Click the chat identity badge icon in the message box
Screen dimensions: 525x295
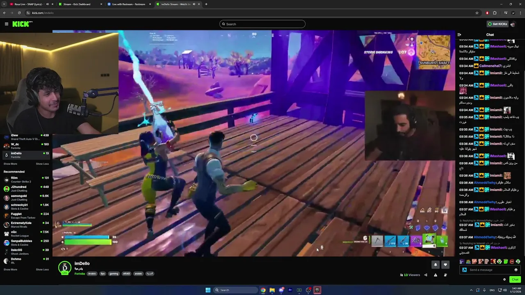pos(464,270)
